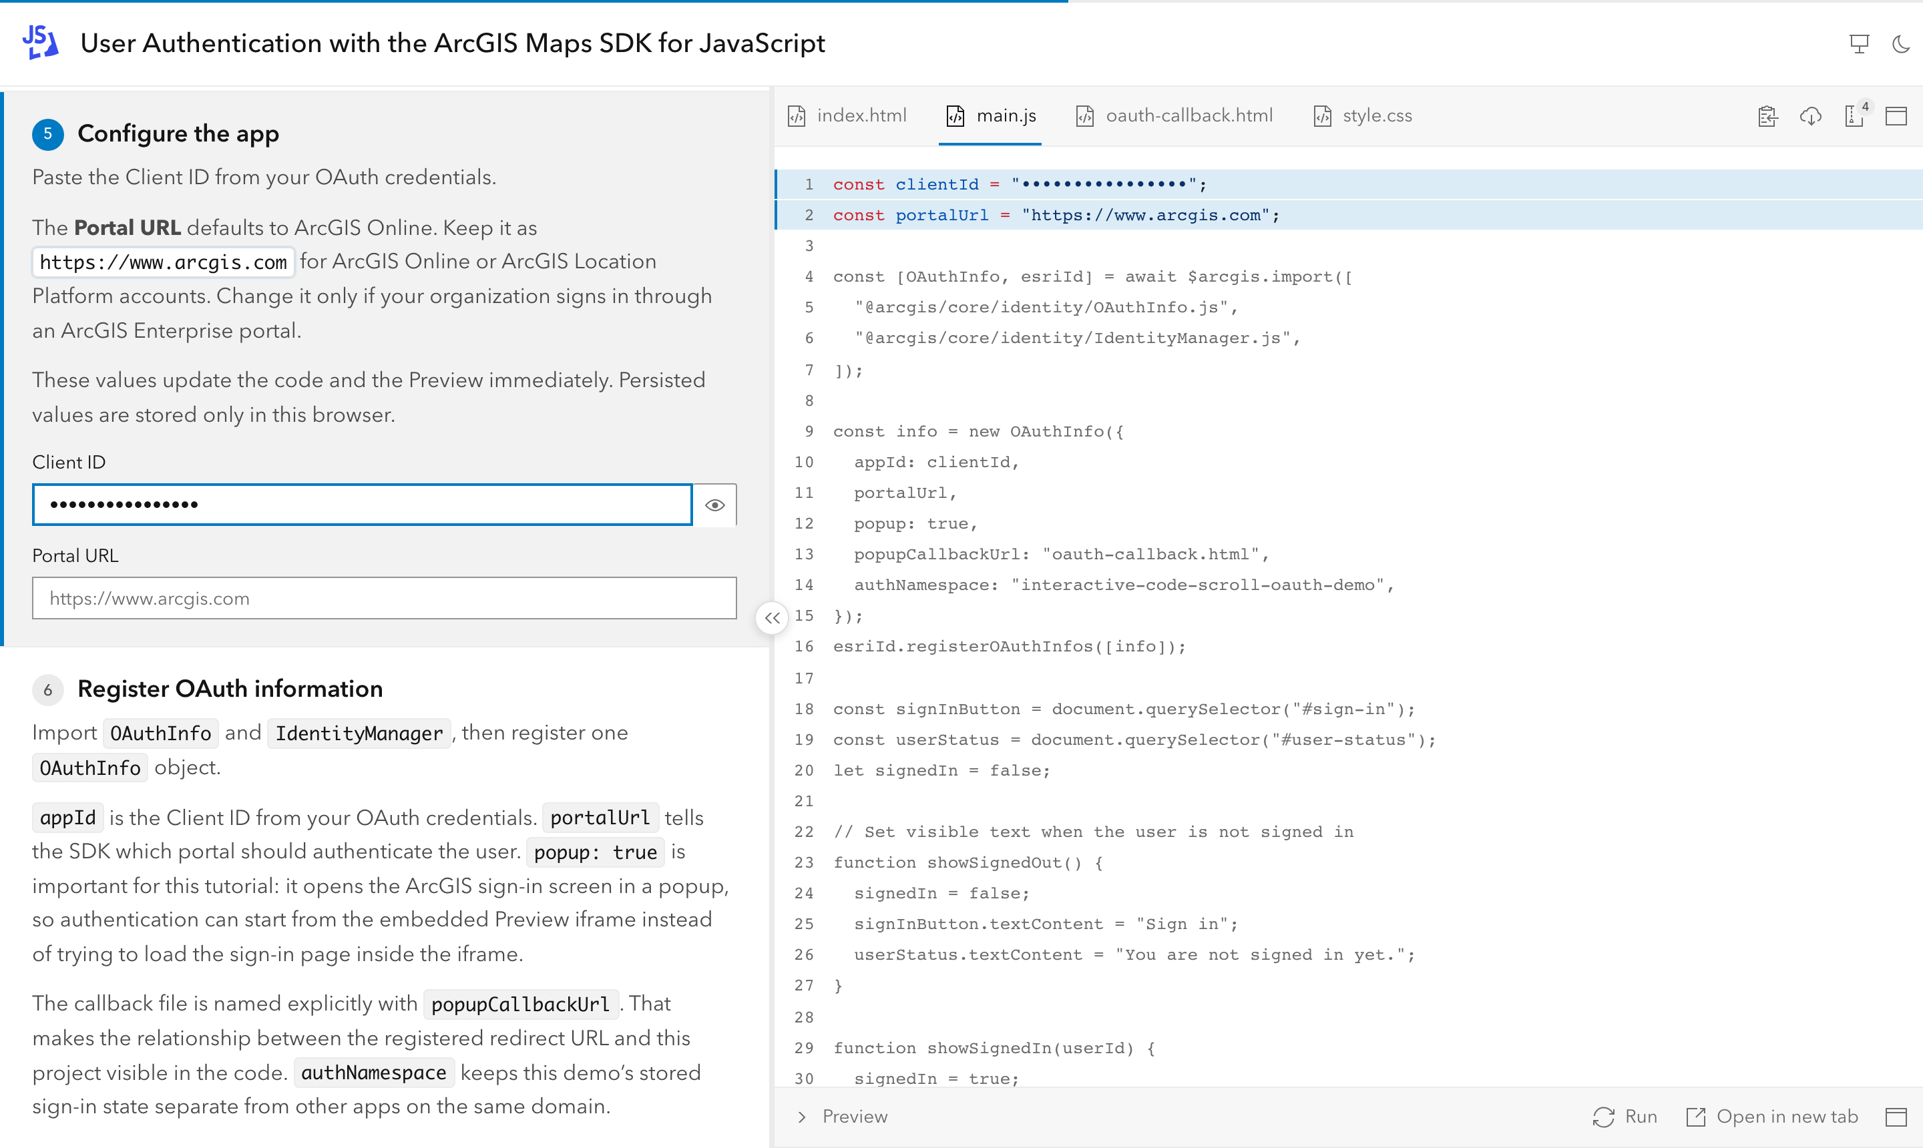Image resolution: width=1923 pixels, height=1148 pixels.
Task: Click the inline https://www.arcgis.com code snippet
Action: [164, 262]
